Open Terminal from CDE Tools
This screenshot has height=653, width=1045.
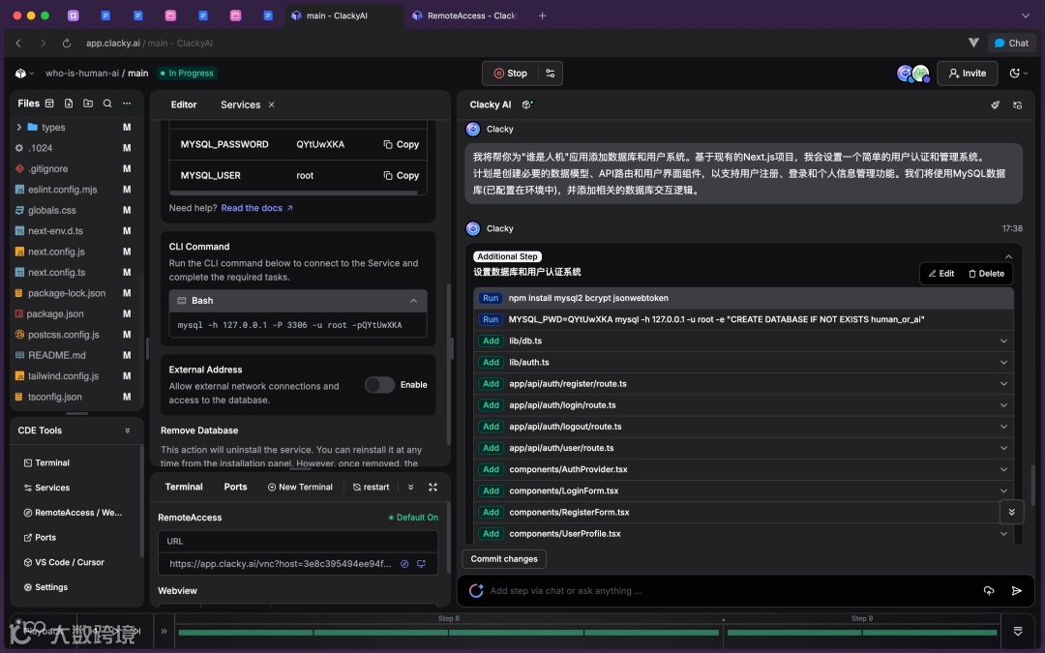point(46,463)
